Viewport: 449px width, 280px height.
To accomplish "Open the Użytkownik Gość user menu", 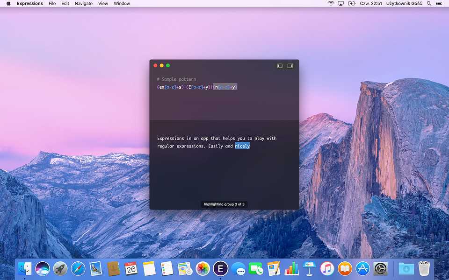I will click(x=404, y=3).
